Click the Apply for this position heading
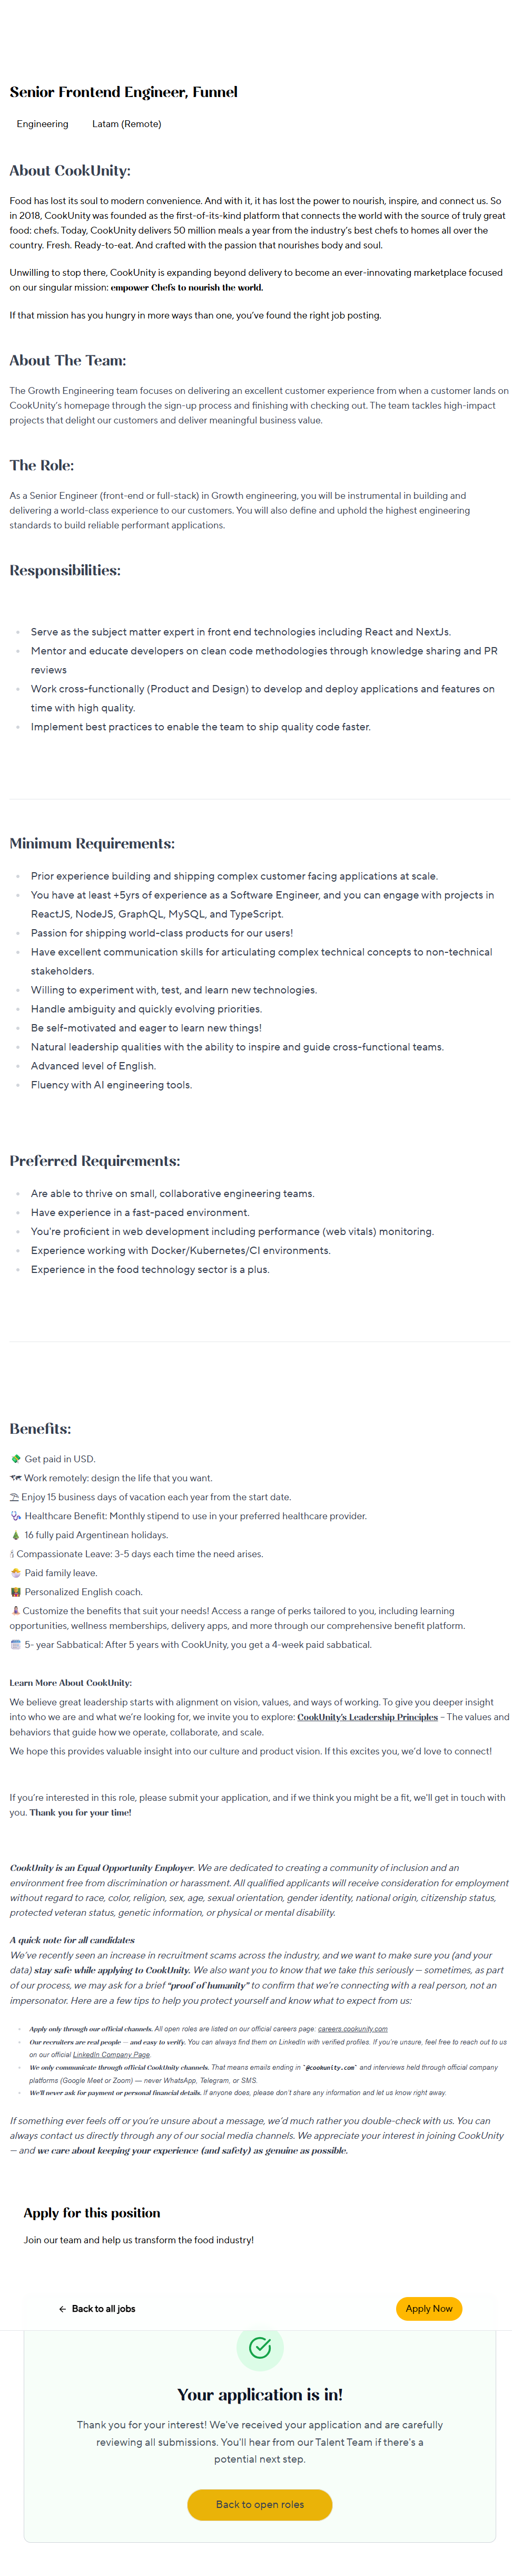The image size is (512, 2576). [92, 2213]
